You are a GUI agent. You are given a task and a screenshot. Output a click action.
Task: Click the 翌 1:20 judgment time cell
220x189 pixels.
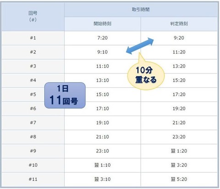[x=179, y=151]
